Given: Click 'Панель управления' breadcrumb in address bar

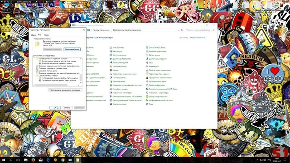Looking at the screenshot, I should coord(101,30).
